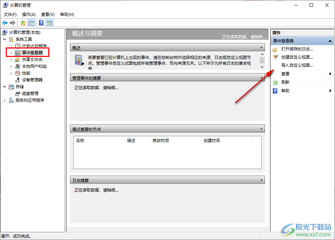Click the 概述 text scrollbar up arrow

[x=262, y=54]
